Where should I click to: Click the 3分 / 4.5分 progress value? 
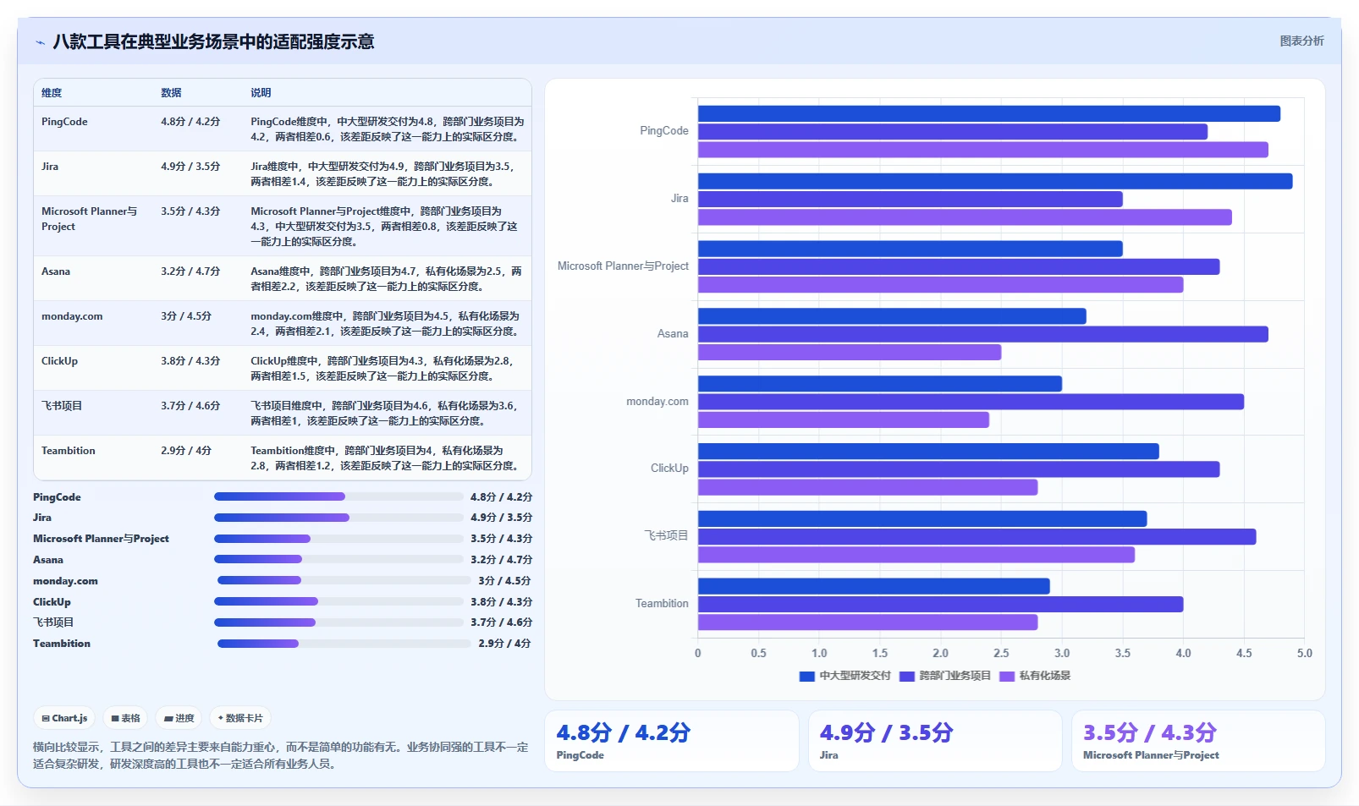click(504, 581)
